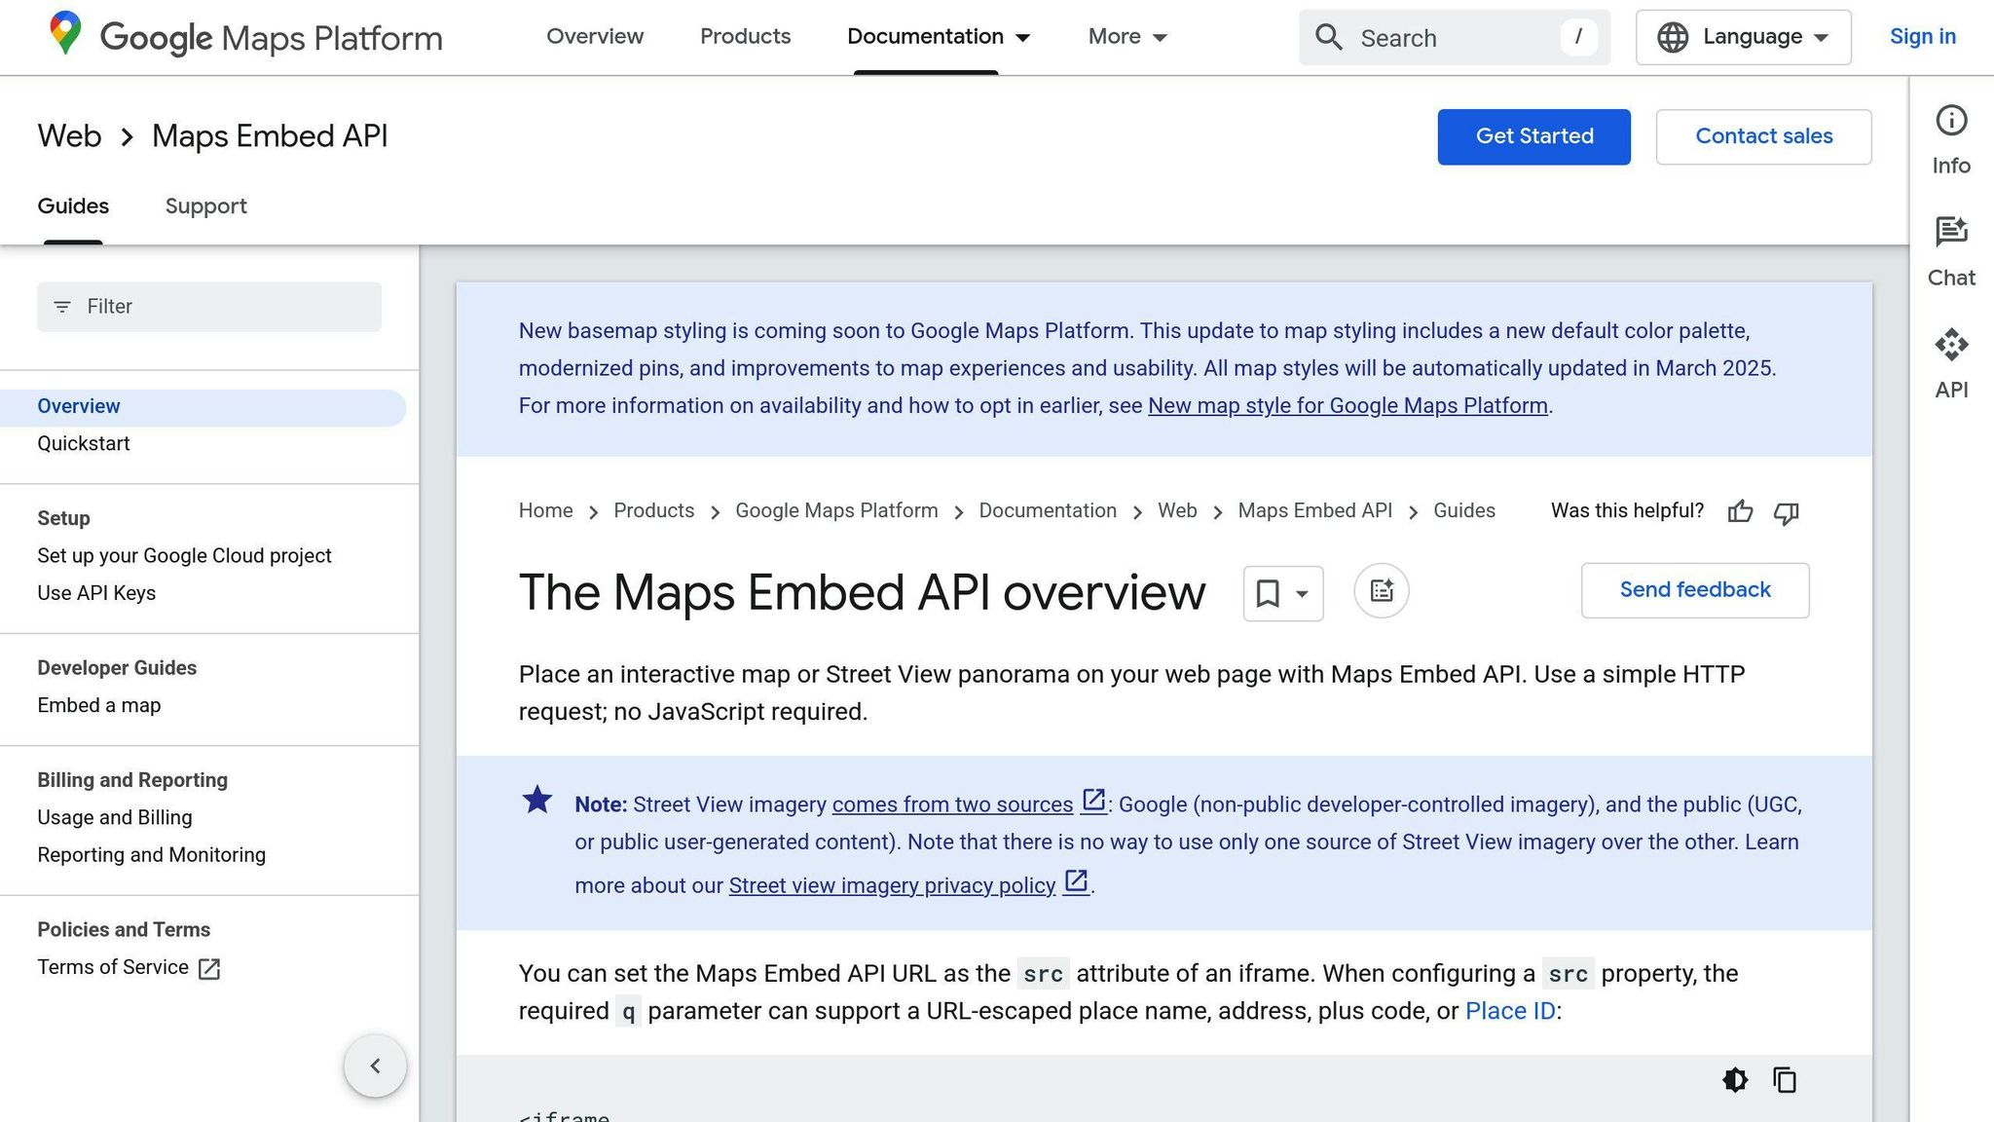Click the Google Maps Platform pin logo
This screenshot has height=1122, width=1994.
click(x=65, y=35)
